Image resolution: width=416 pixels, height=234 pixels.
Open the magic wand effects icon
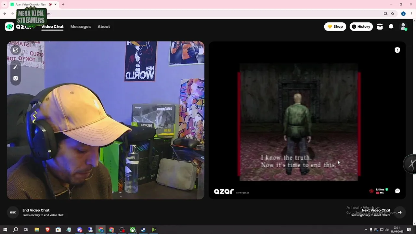pyautogui.click(x=15, y=67)
